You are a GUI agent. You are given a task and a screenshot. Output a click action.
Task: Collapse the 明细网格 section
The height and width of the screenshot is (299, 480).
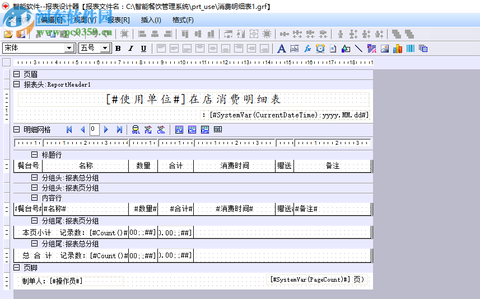tap(17, 130)
